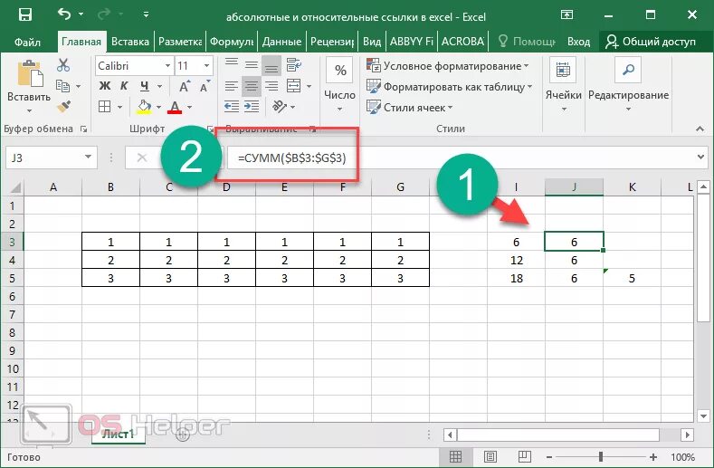Select column B header
This screenshot has width=714, height=468.
pos(110,187)
